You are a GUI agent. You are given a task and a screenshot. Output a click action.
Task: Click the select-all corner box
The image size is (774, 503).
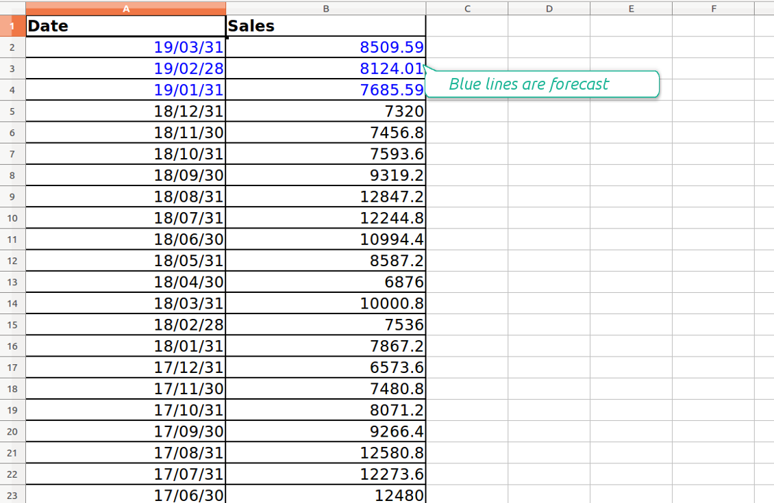tap(12, 8)
